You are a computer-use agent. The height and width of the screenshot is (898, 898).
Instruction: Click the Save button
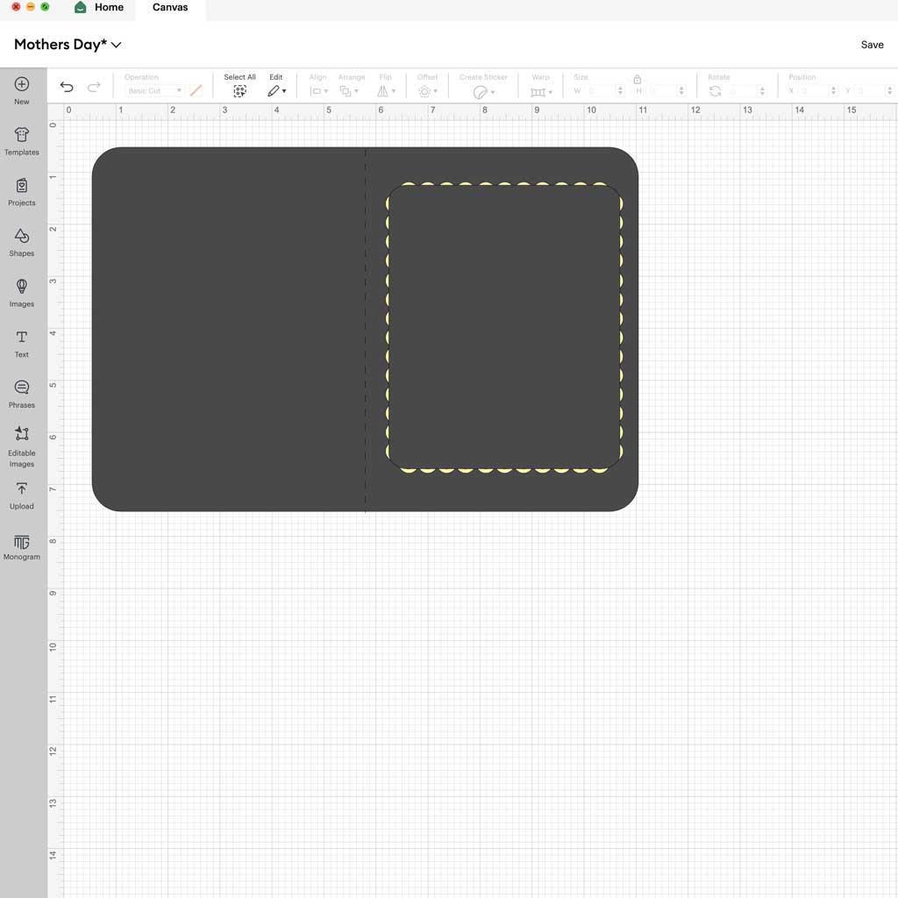[873, 45]
